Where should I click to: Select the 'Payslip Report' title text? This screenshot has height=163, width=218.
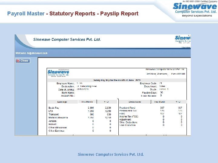pos(119,14)
